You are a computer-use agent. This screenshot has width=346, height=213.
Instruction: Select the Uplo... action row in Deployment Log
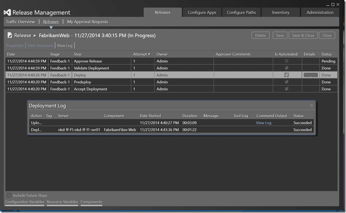point(171,123)
